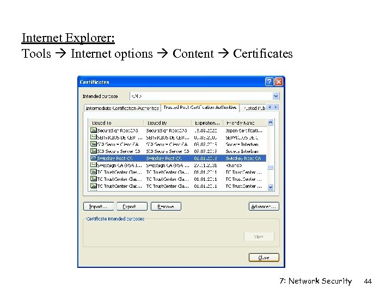Screen dimensions: 392x294
Task: Click the Japan Certificati... friendly name cell
Action: (x=244, y=131)
